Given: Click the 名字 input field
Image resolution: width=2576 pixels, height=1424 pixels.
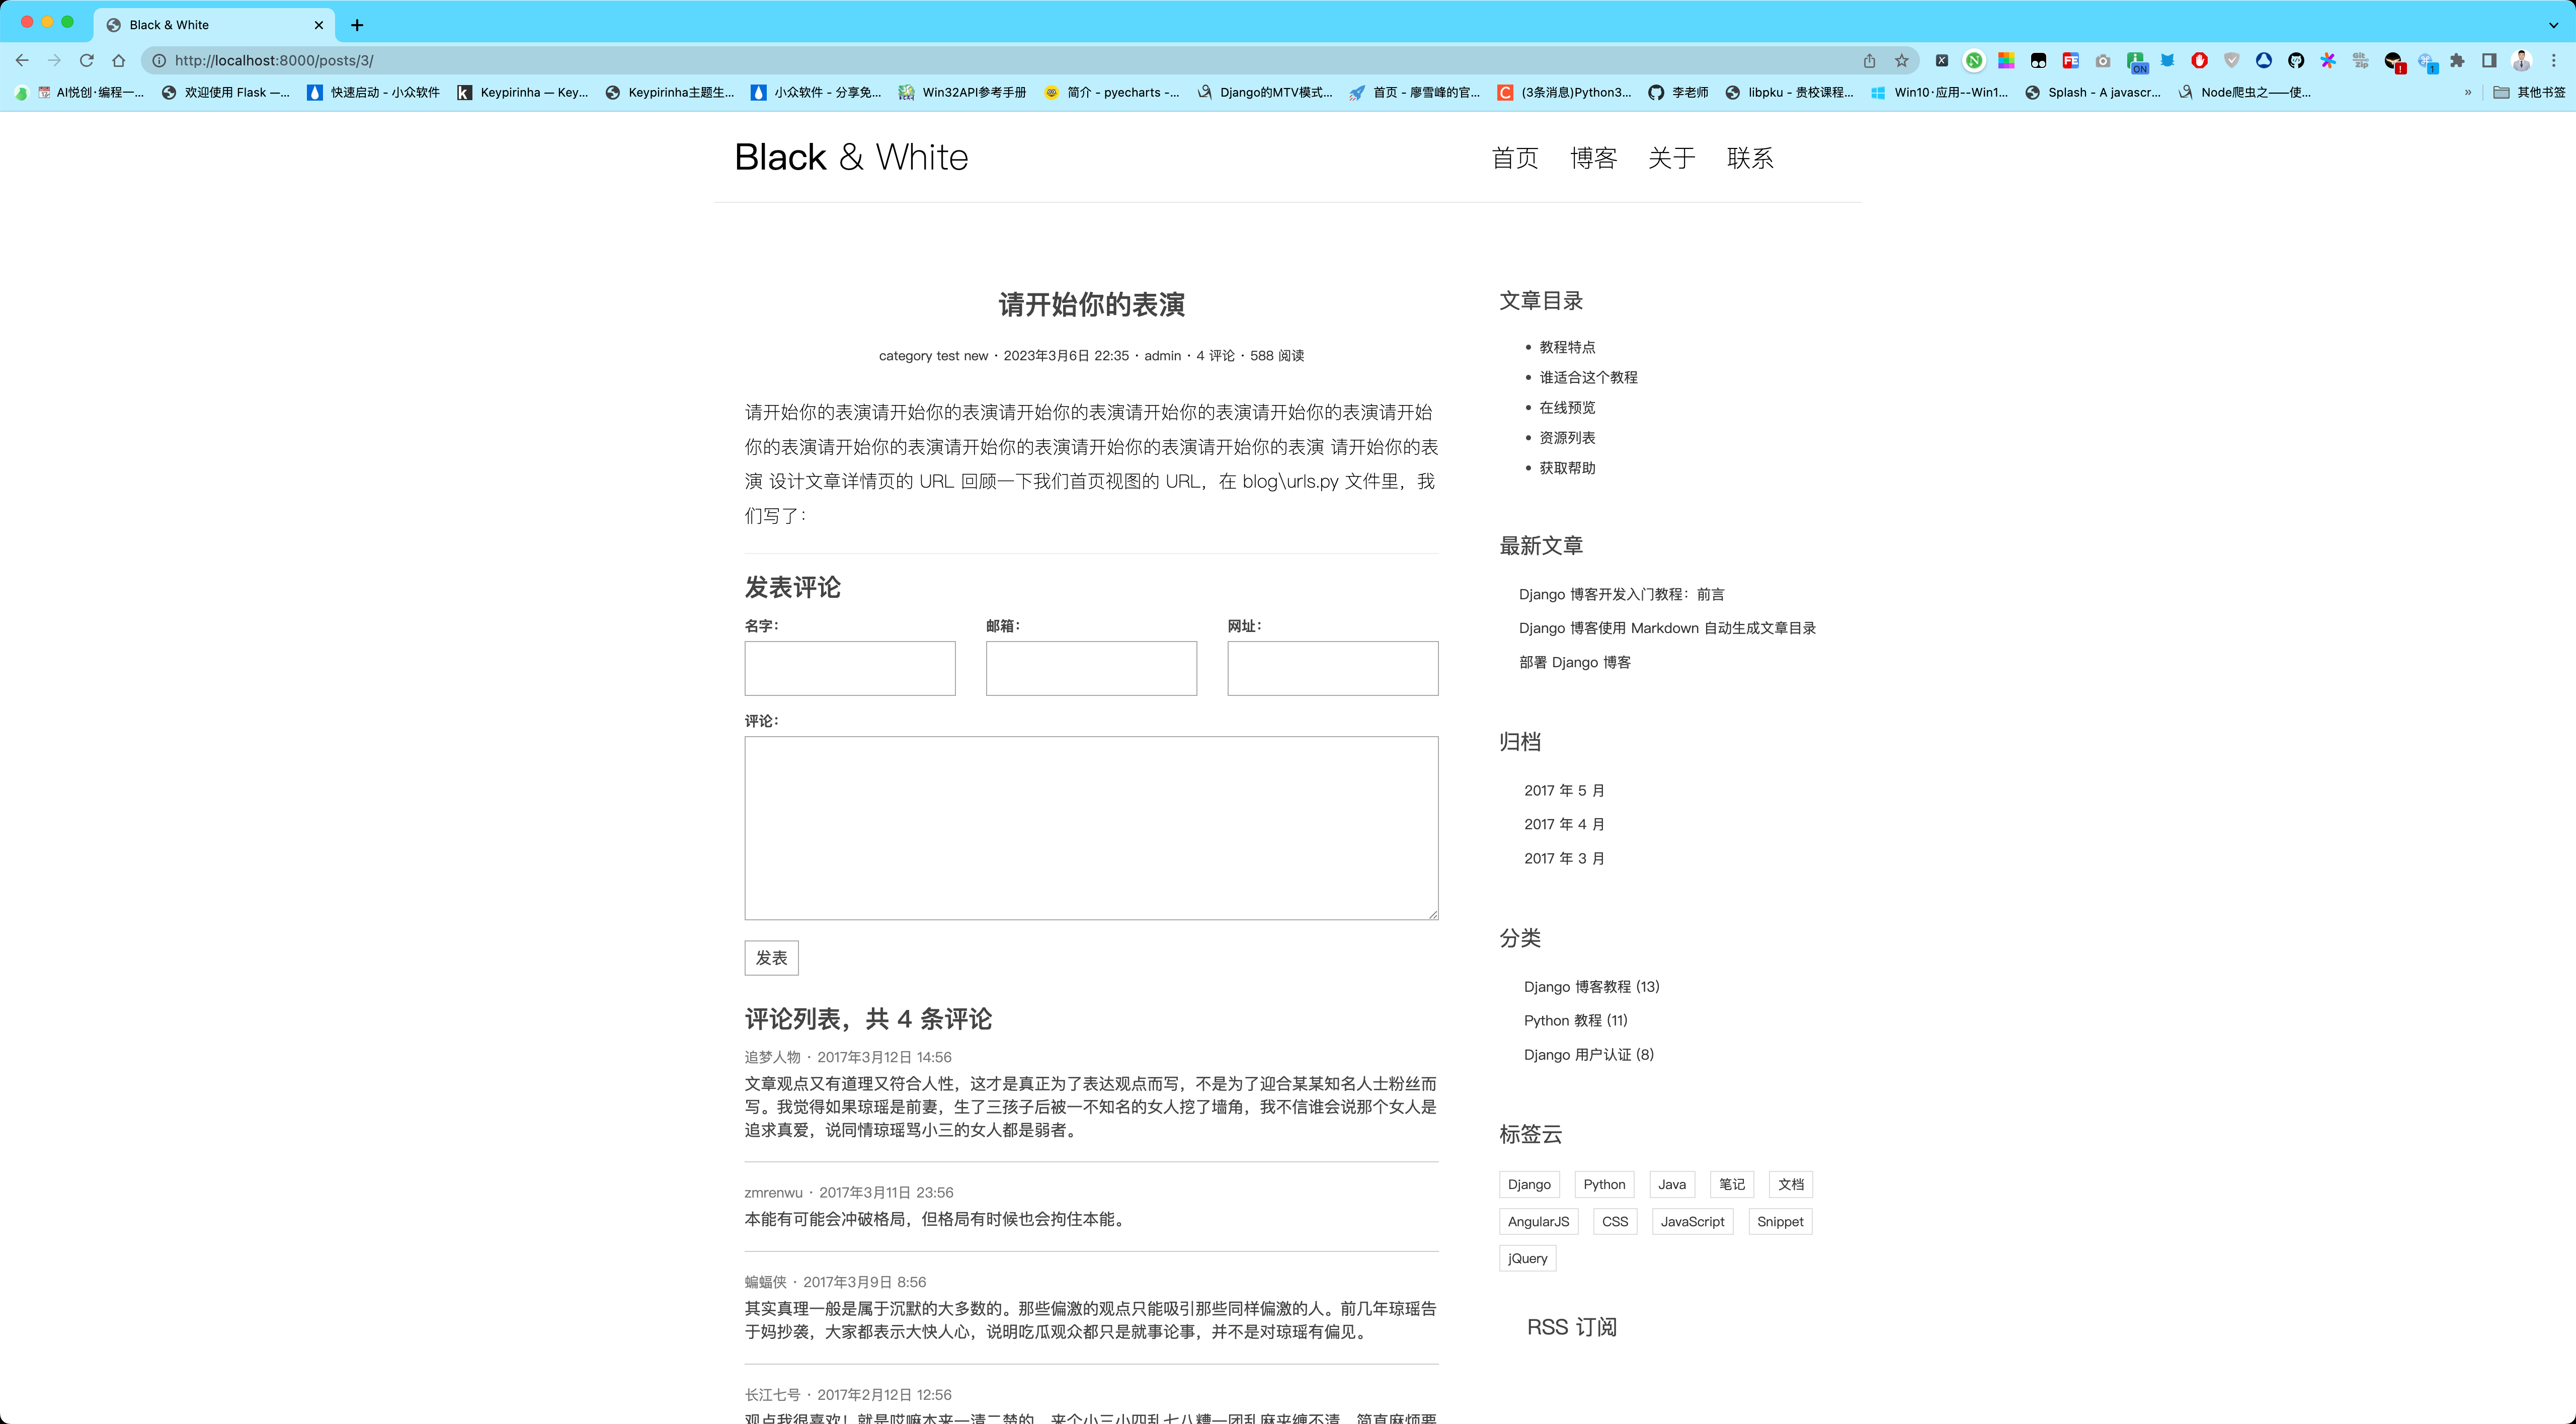Looking at the screenshot, I should point(850,668).
